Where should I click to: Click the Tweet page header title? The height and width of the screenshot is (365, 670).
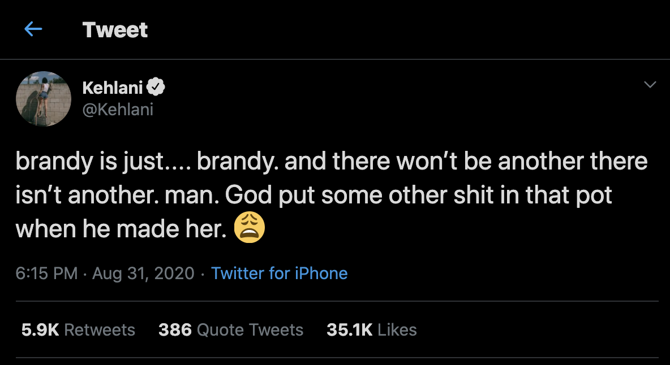point(115,30)
